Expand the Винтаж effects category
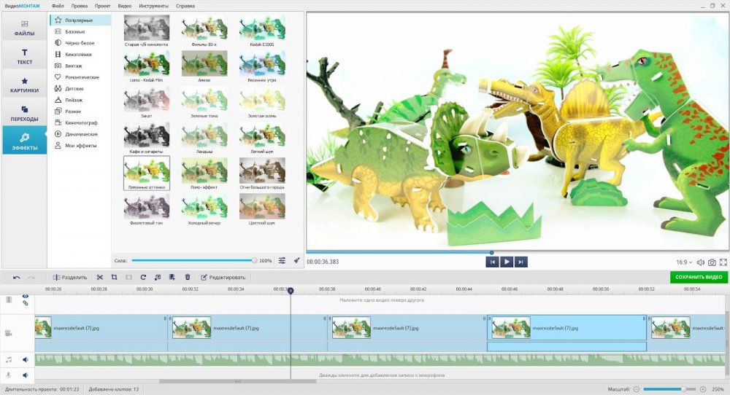730x395 pixels. tap(74, 66)
